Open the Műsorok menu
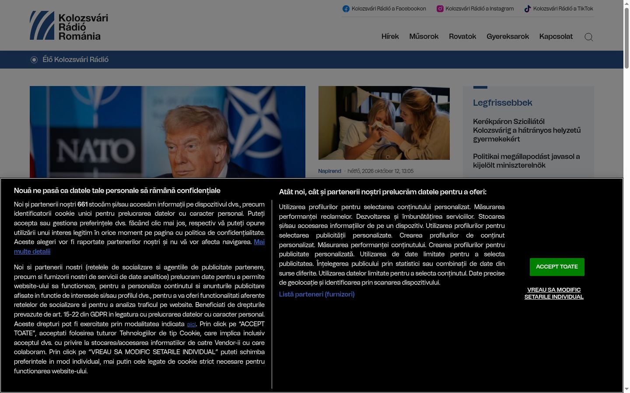The image size is (630, 393). tap(424, 37)
